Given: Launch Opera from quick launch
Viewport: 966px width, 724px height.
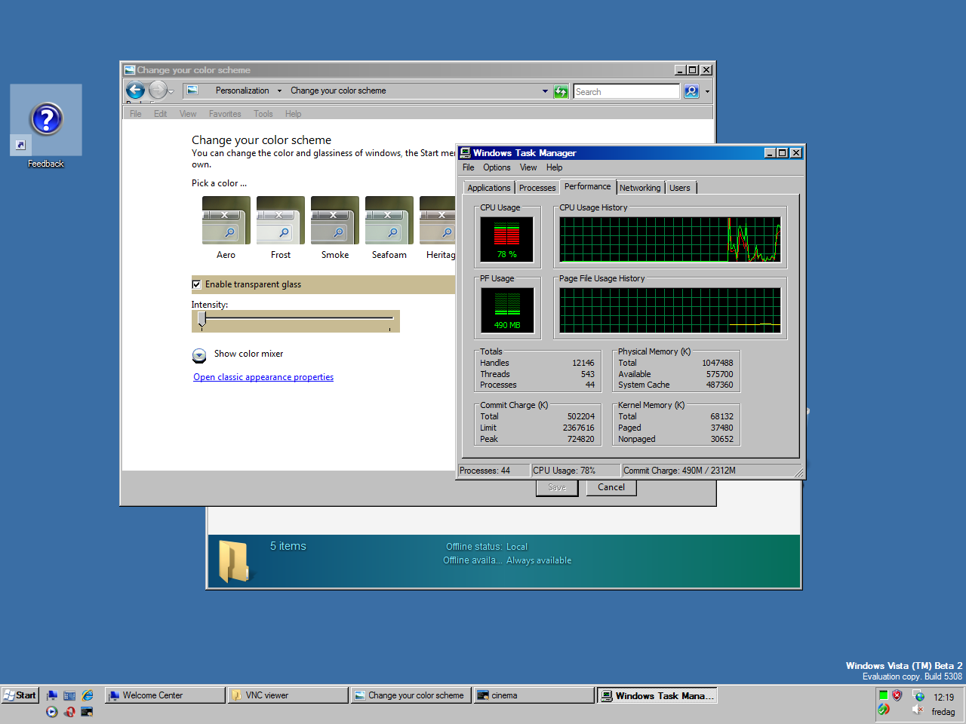Looking at the screenshot, I should pos(69,711).
